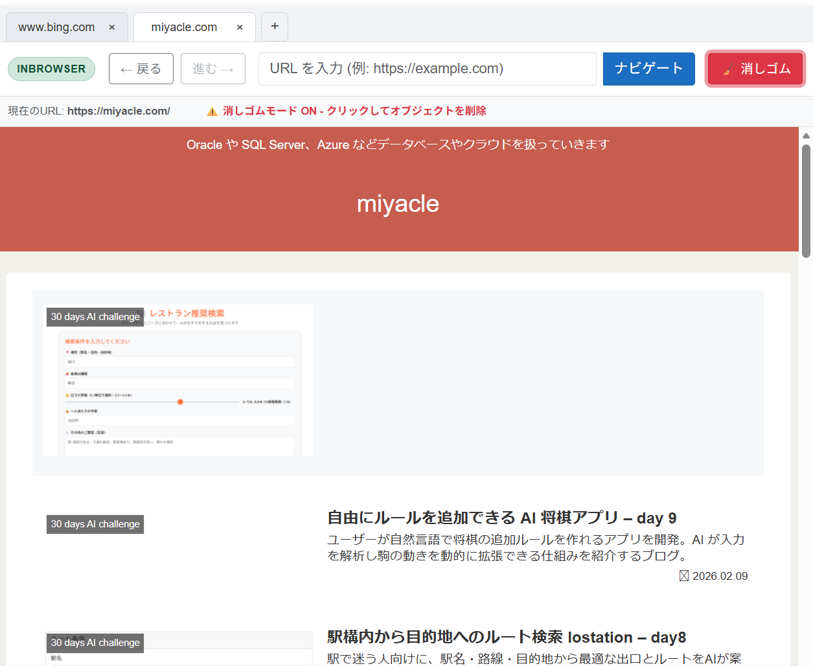The width and height of the screenshot is (813, 666).
Task: Click the warning triangle icon
Action: click(212, 111)
